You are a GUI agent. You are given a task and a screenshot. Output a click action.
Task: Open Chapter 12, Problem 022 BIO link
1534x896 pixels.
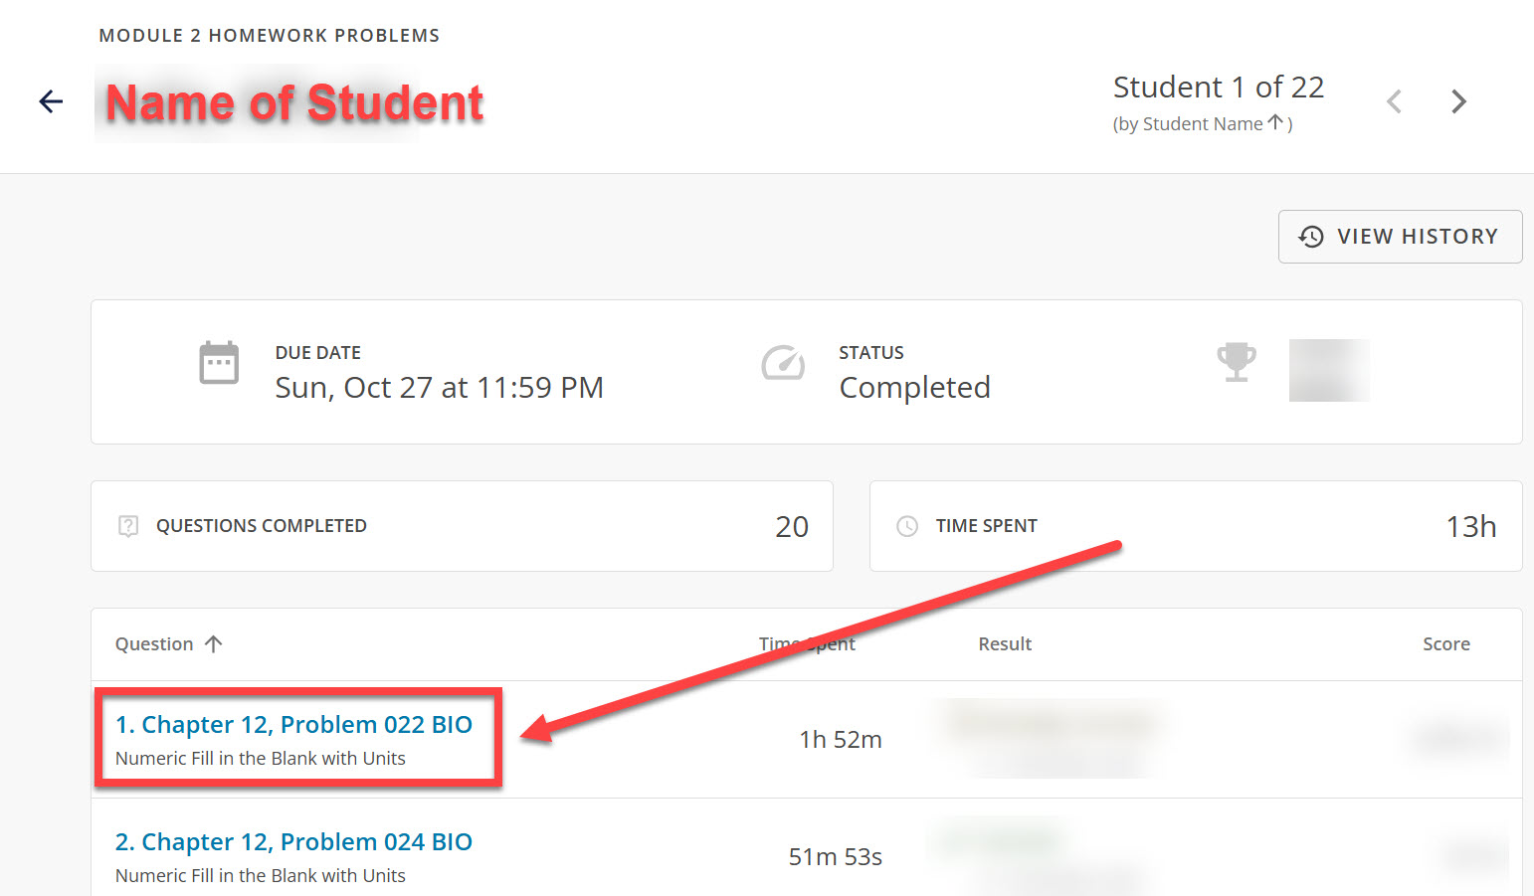click(x=293, y=725)
